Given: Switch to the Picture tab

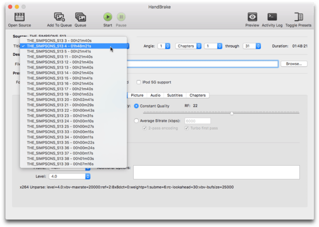Looking at the screenshot, I should coord(137,95).
